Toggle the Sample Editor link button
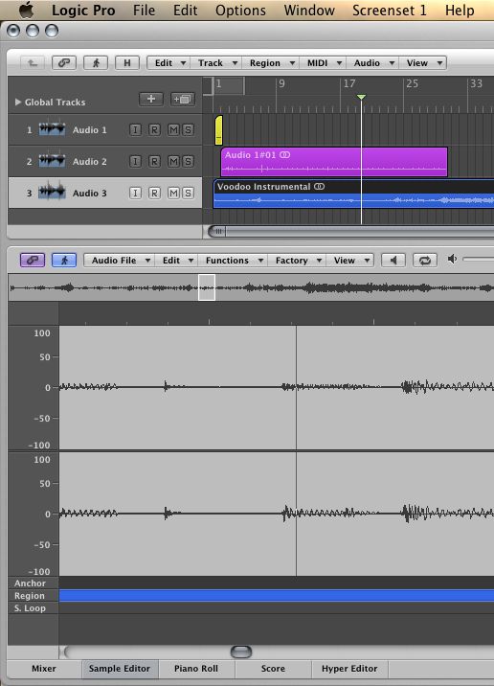The height and width of the screenshot is (686, 494). [33, 260]
